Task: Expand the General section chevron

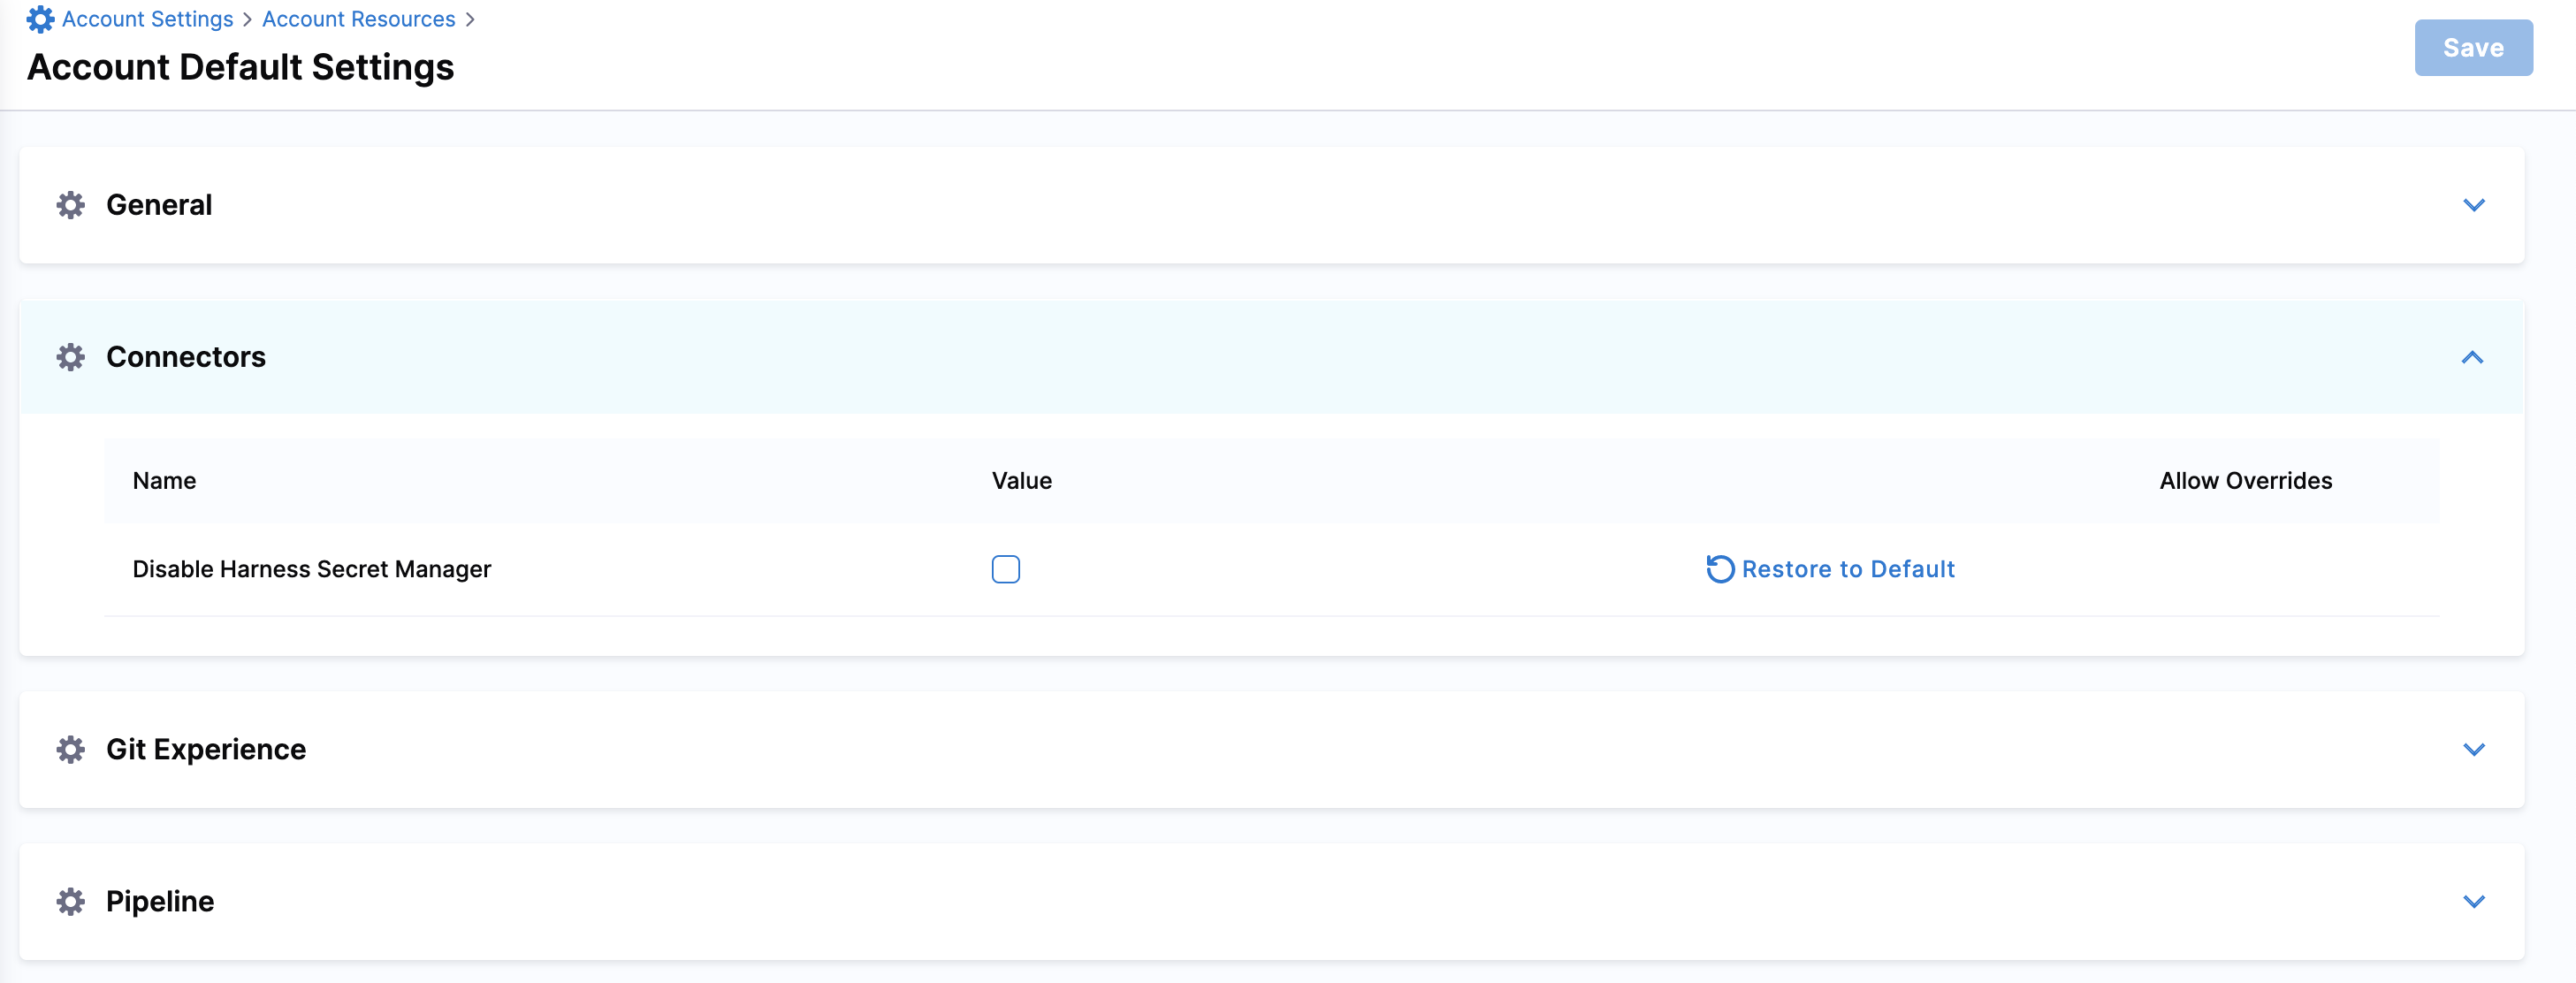Action: pyautogui.click(x=2473, y=205)
